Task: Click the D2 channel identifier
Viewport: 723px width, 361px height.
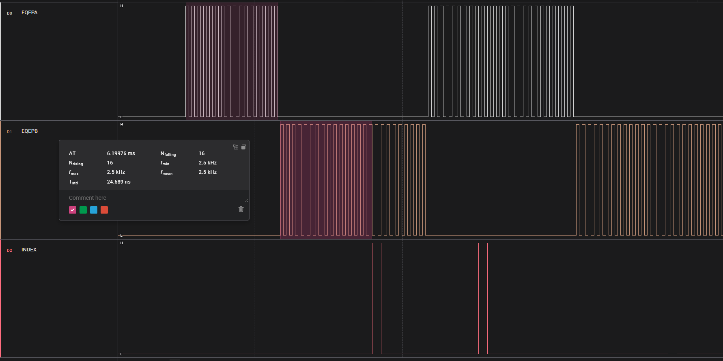Action: point(9,251)
